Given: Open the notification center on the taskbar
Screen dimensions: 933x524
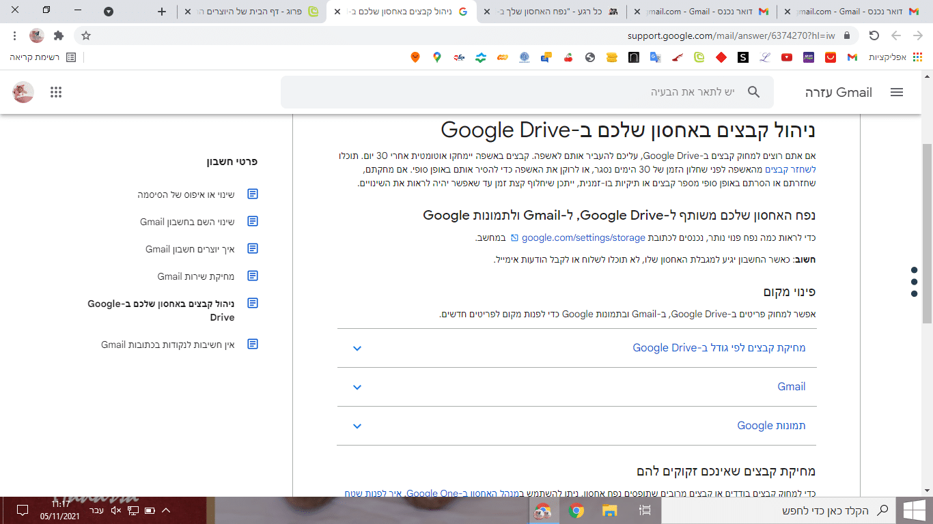Looking at the screenshot, I should (22, 510).
